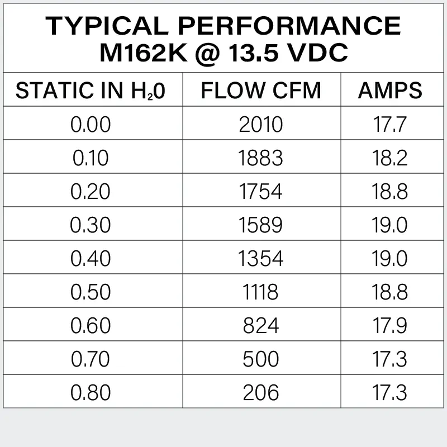
Task: Select the 1354 flow CFM value
Action: click(261, 258)
